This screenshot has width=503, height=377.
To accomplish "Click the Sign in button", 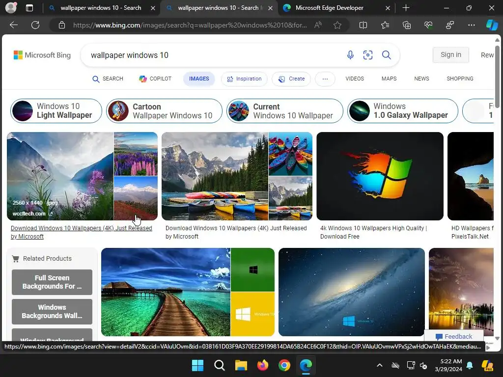I will 451,55.
